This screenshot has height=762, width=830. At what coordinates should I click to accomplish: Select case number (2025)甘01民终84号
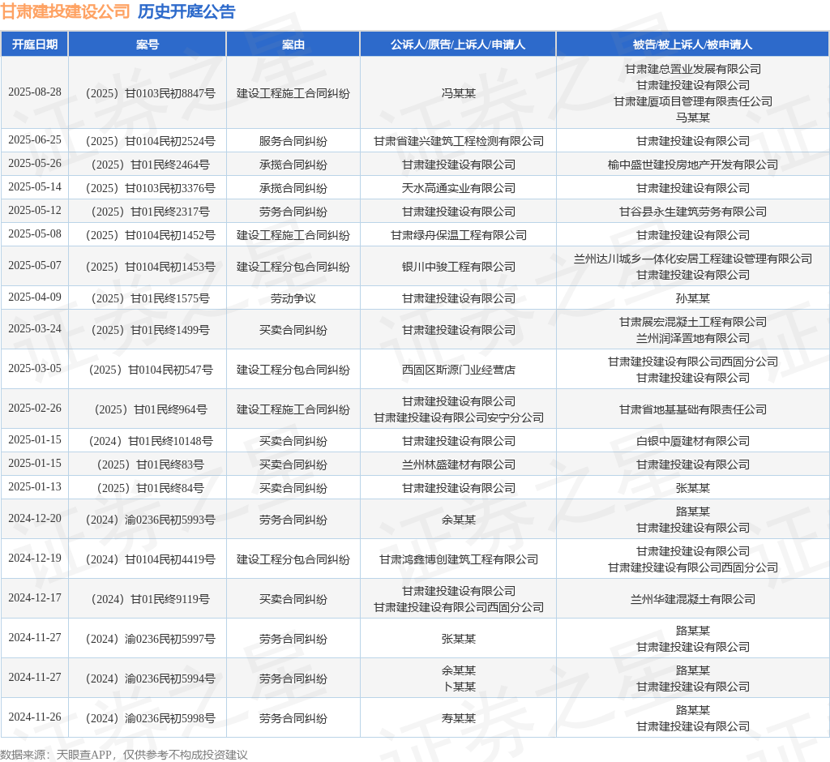pos(150,488)
